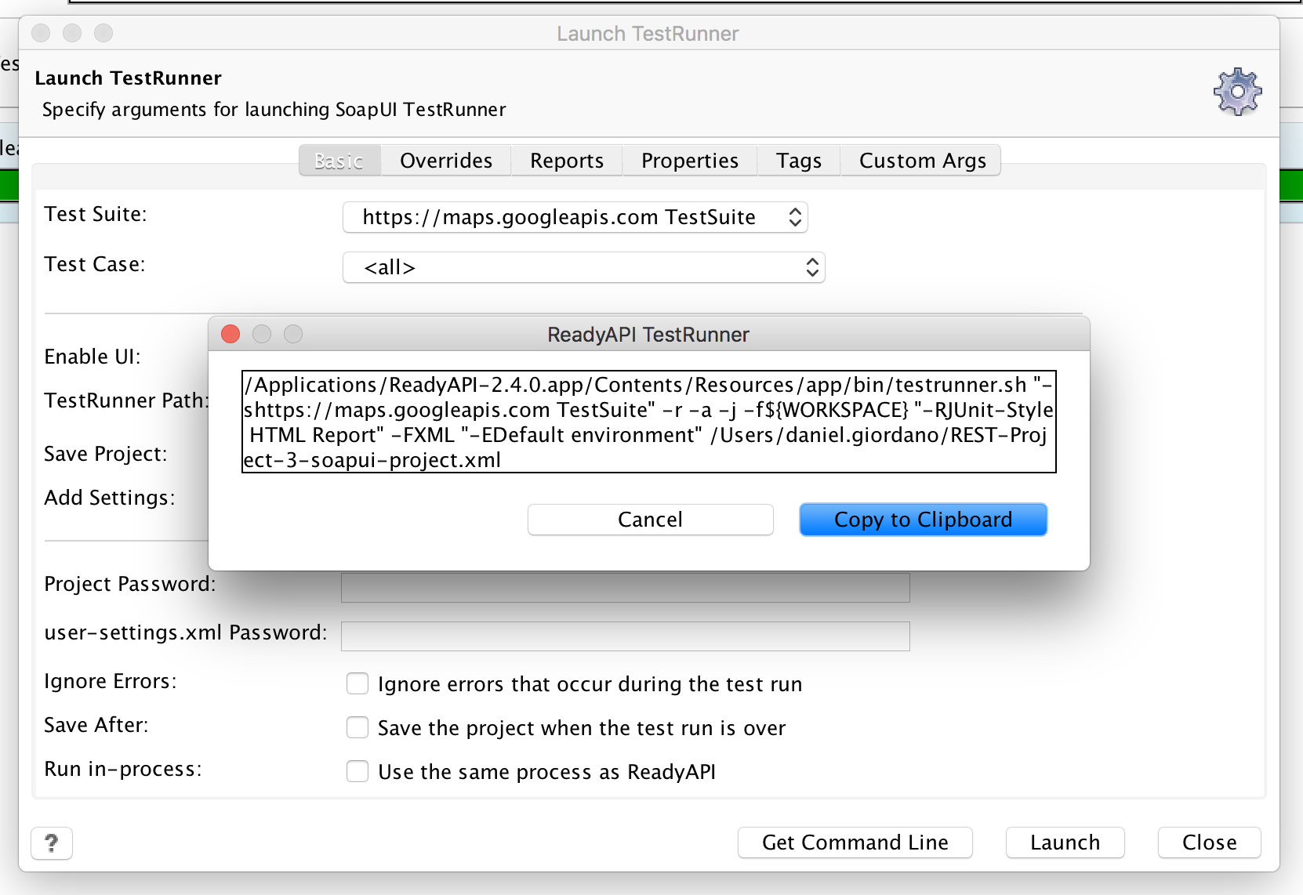Screen dimensions: 1303x895
Task: Open the Reports tab
Action: 566,161
